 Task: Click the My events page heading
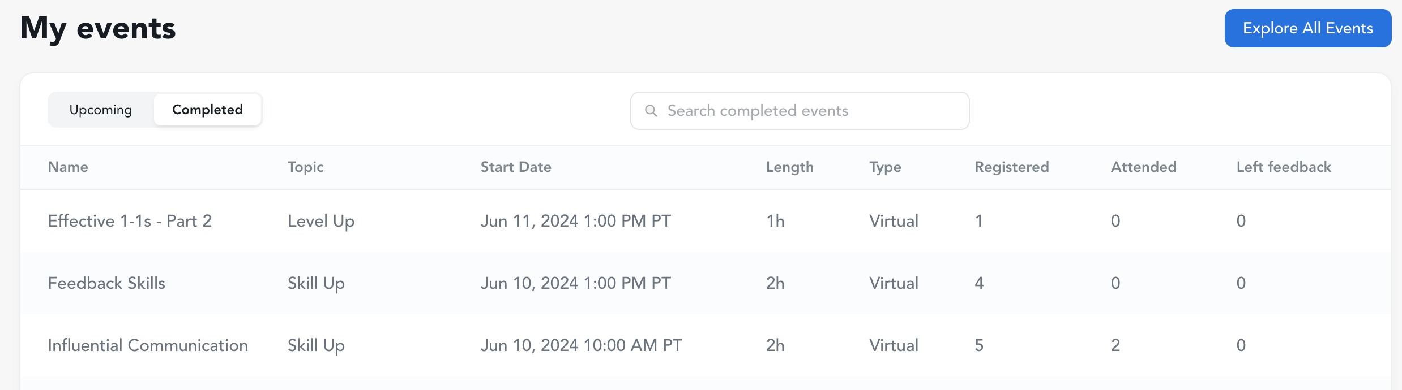coord(98,28)
